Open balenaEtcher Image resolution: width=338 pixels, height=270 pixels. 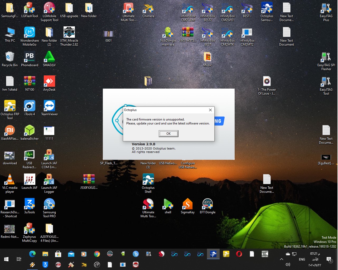[30, 133]
